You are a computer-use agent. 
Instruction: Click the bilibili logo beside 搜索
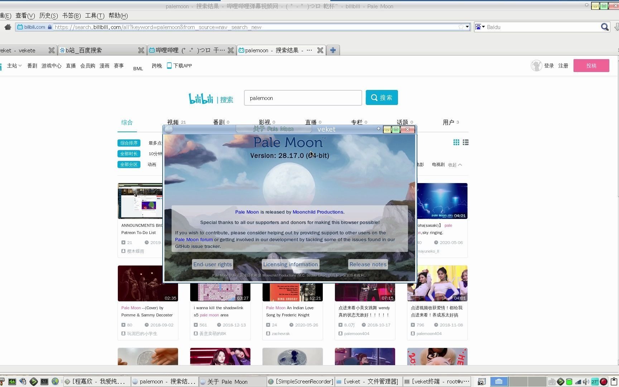click(x=201, y=99)
